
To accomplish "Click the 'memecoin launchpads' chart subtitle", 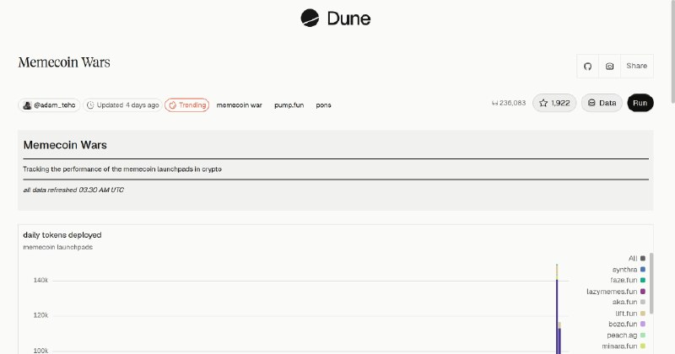I will pos(57,247).
